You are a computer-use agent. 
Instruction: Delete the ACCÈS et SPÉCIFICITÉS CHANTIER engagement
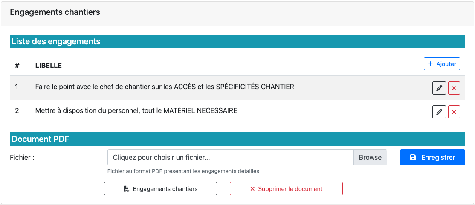(x=454, y=88)
